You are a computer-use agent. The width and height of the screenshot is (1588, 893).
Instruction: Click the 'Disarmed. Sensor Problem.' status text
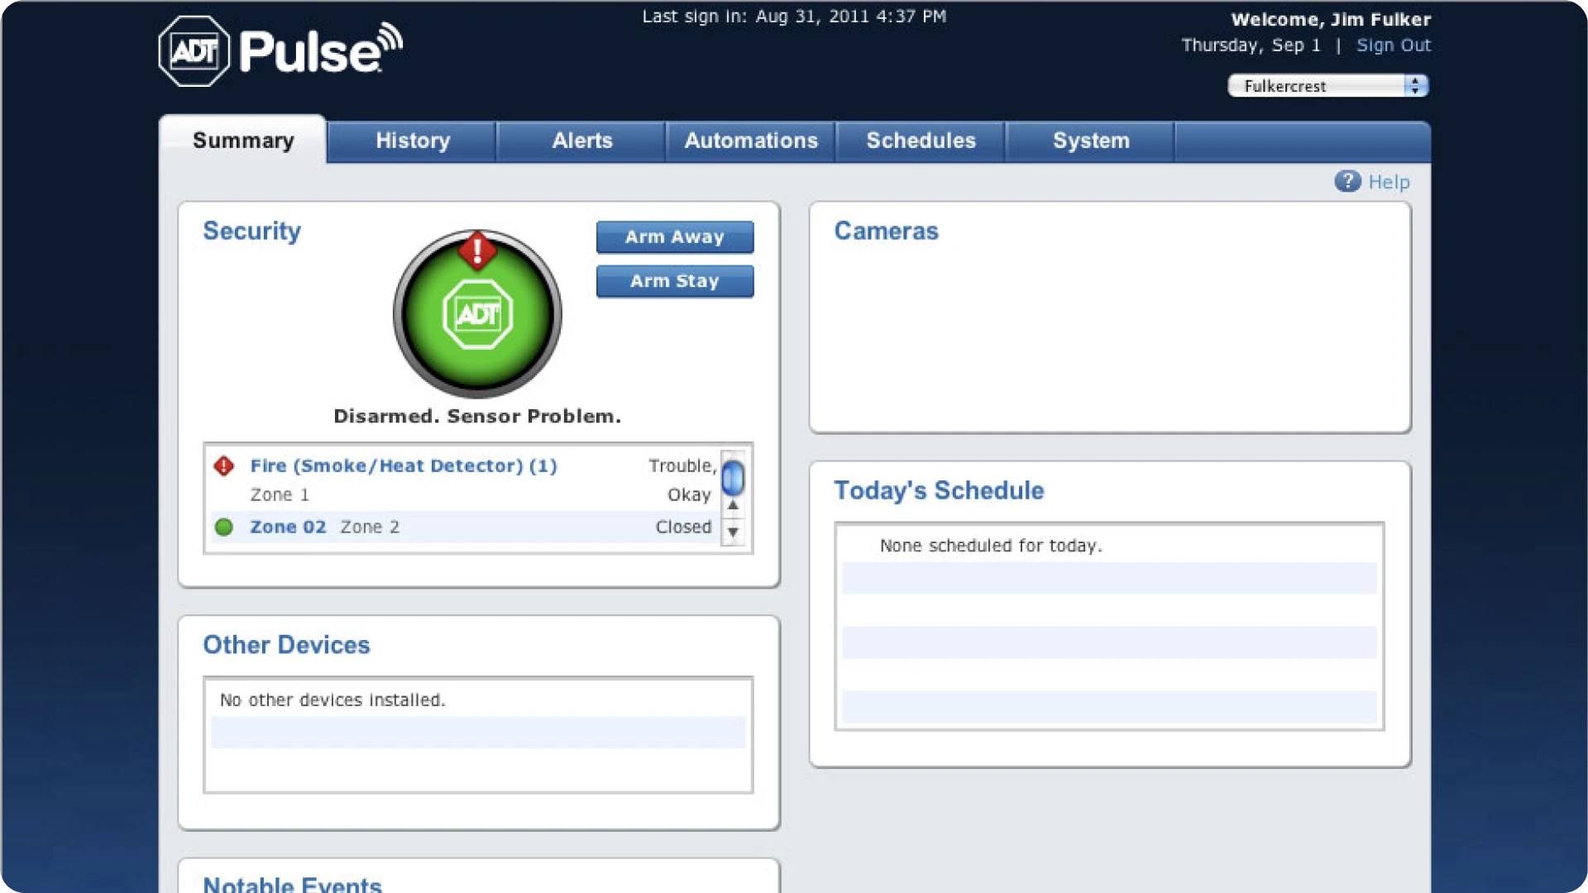(x=477, y=416)
